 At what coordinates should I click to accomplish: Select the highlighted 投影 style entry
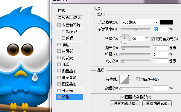(69, 97)
